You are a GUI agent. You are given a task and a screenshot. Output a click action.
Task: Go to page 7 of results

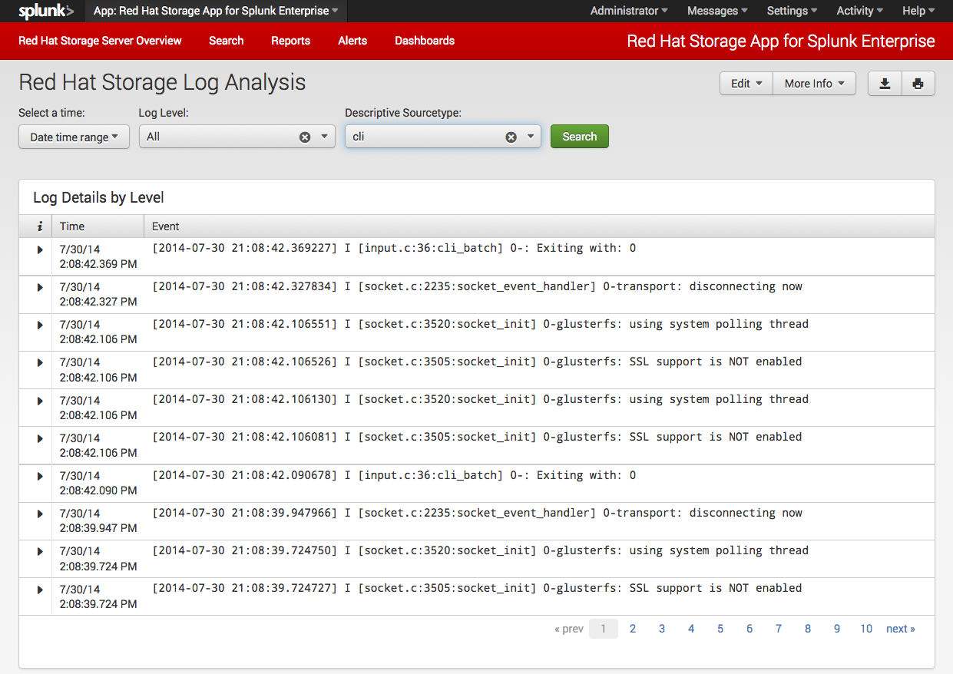click(779, 629)
